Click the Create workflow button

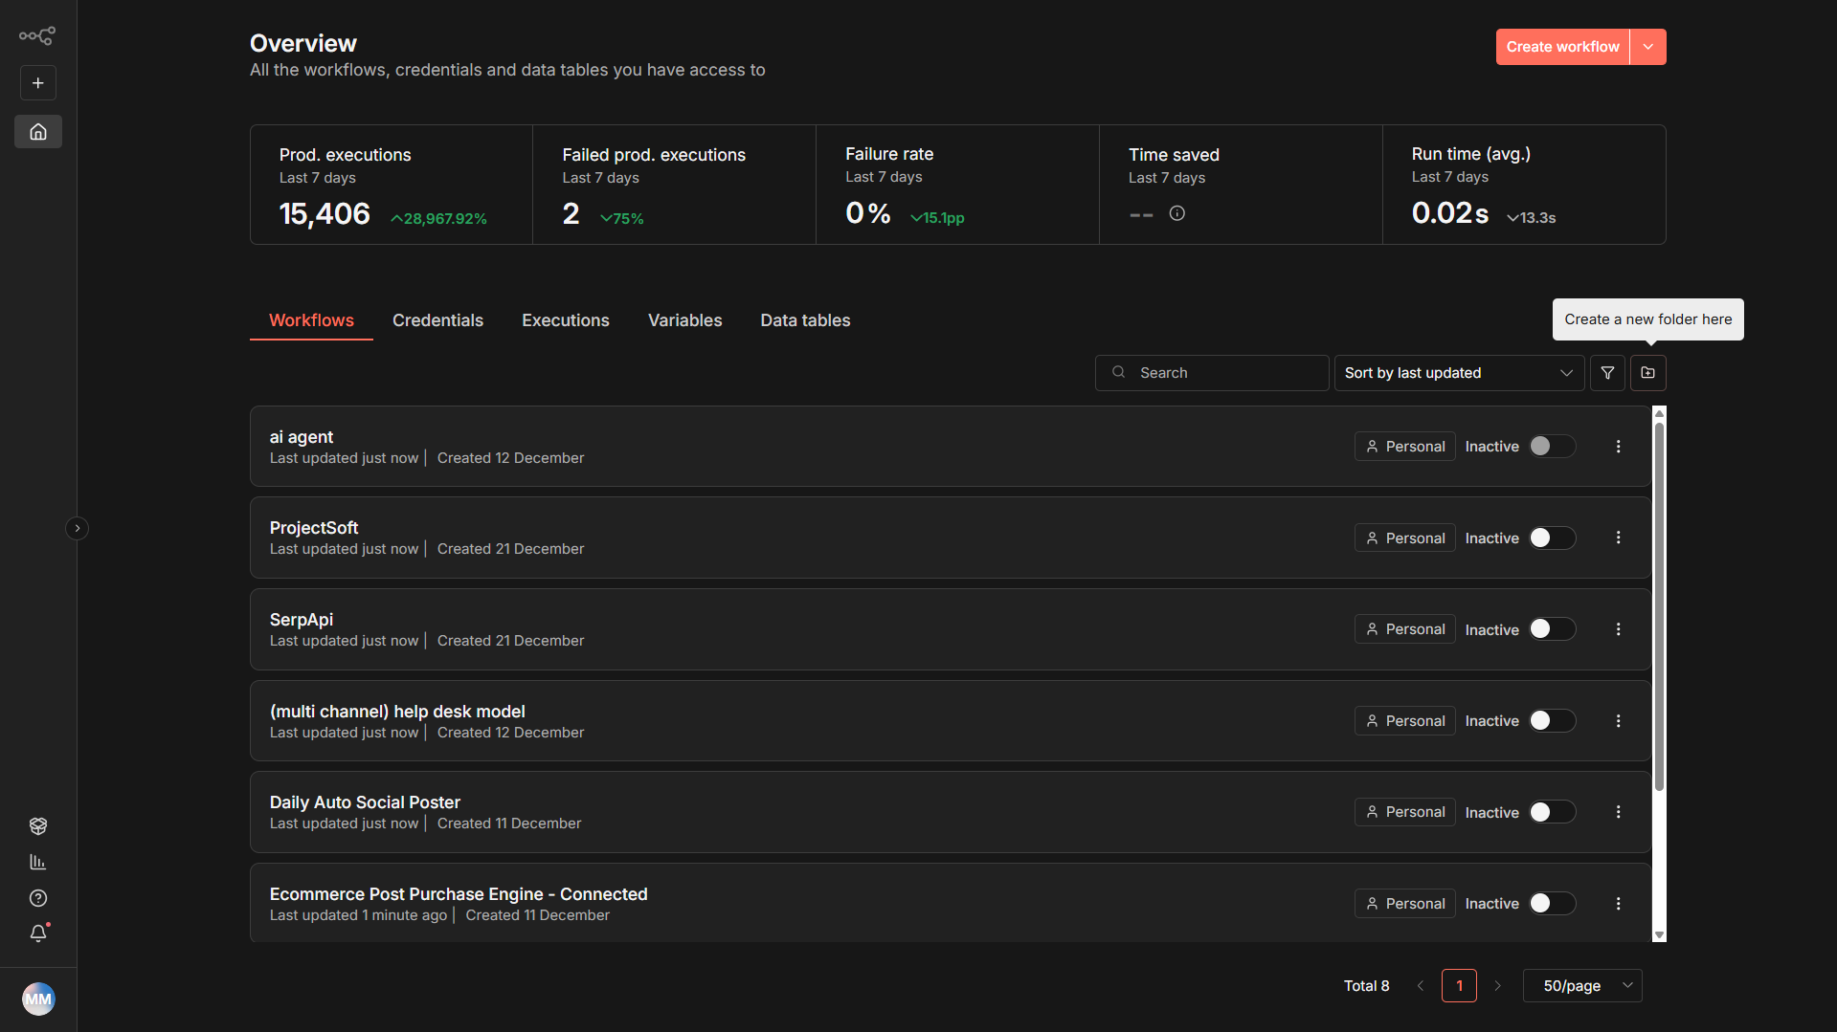click(1562, 46)
